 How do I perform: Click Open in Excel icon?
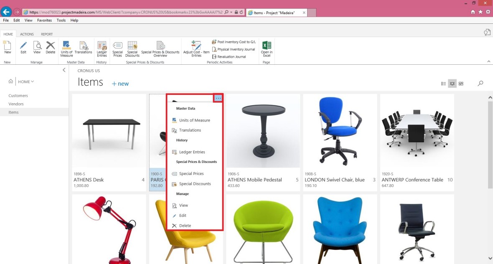pyautogui.click(x=267, y=48)
